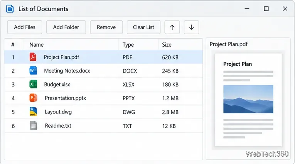Click the Excel icon beside Budget.xlsx

[33, 84]
